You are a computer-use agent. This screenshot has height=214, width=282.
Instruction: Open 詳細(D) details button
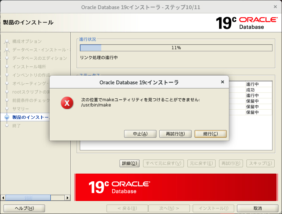[129, 163]
